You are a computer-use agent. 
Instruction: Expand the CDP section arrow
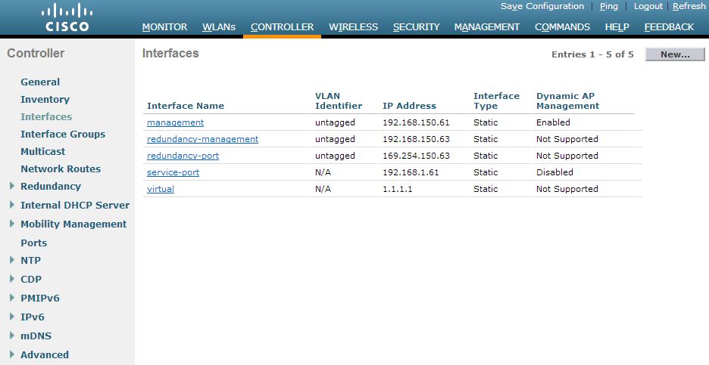pos(12,279)
